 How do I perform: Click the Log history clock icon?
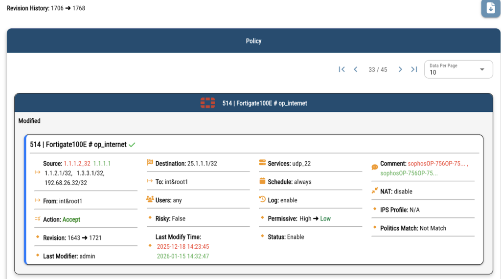click(x=263, y=199)
